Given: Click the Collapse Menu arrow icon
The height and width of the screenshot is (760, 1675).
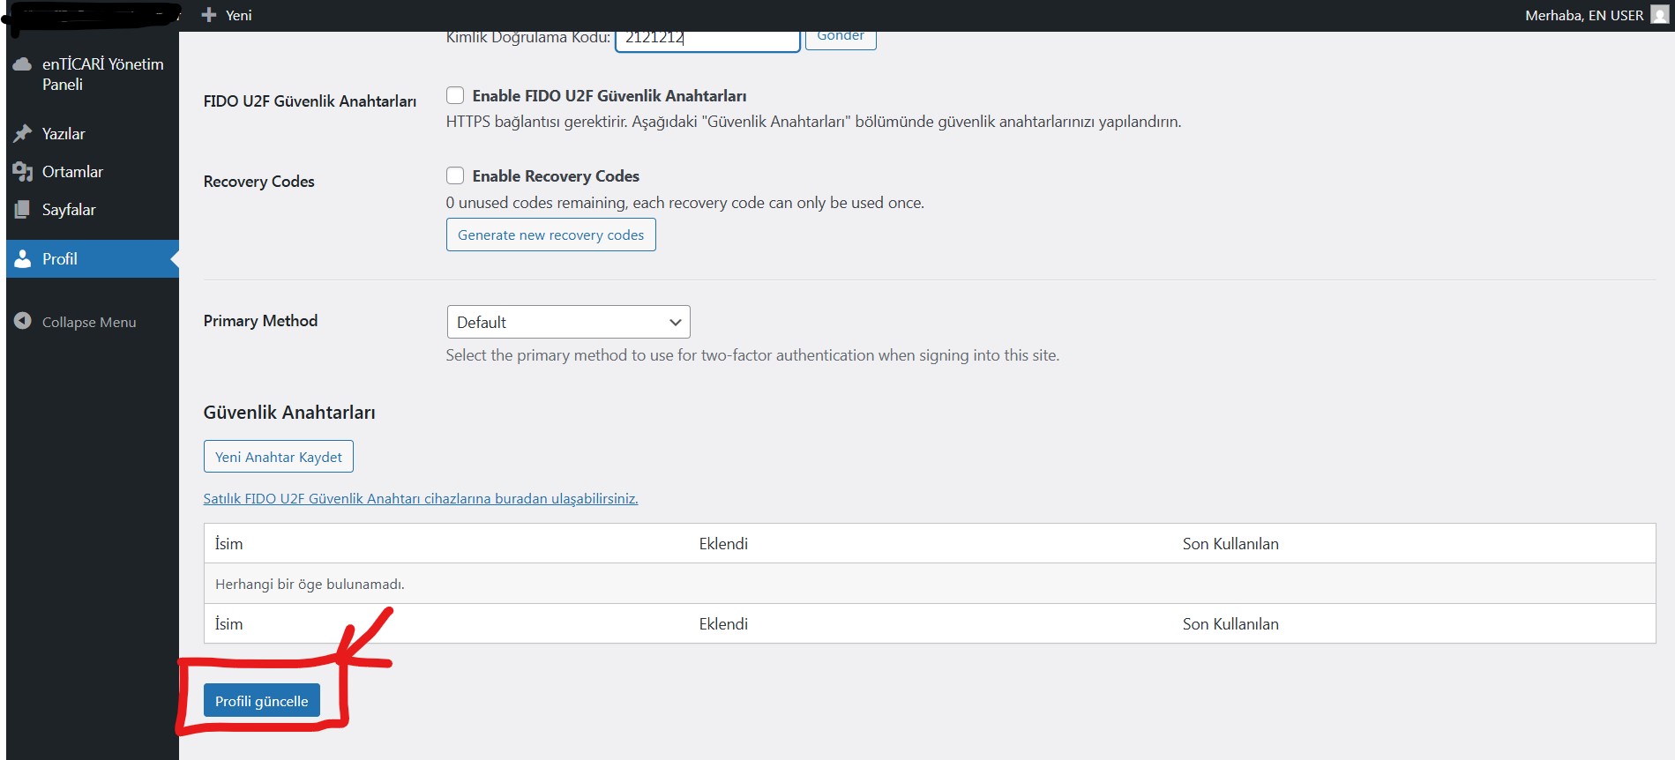Looking at the screenshot, I should pyautogui.click(x=22, y=322).
